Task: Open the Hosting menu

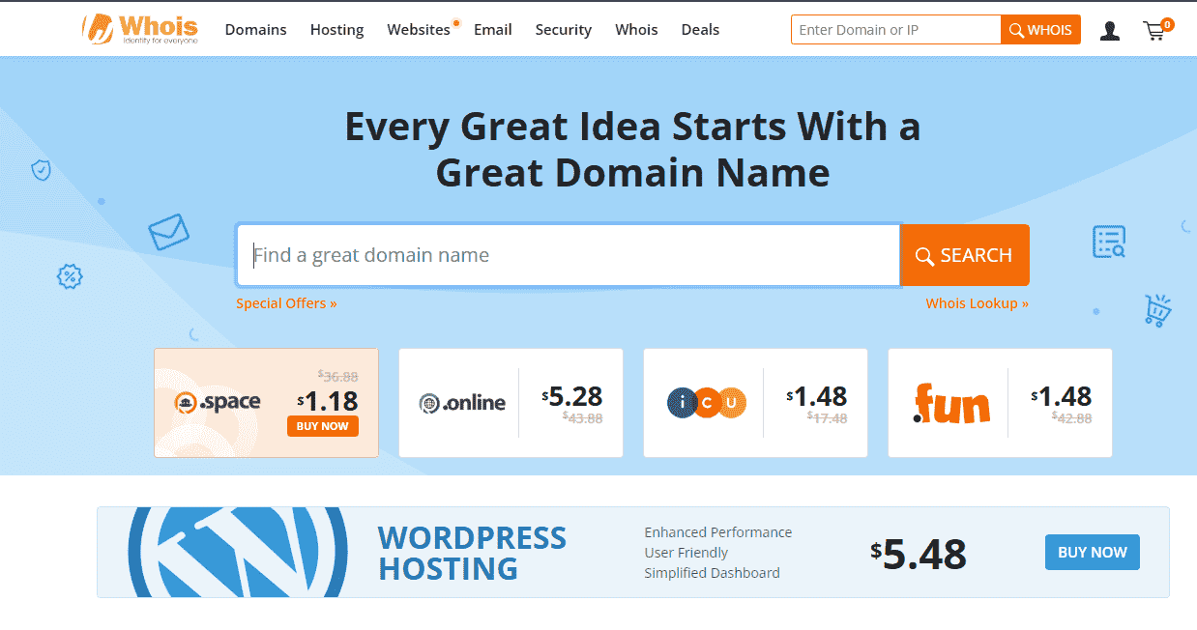Action: 337,30
